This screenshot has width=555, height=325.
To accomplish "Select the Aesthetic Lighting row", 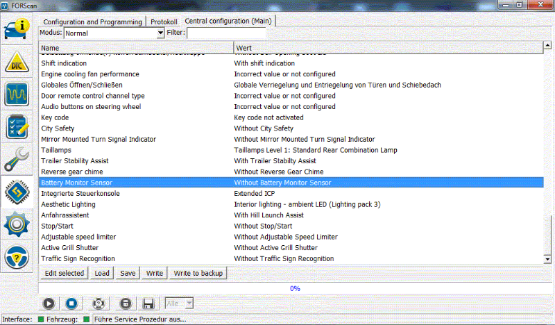I will [291, 204].
